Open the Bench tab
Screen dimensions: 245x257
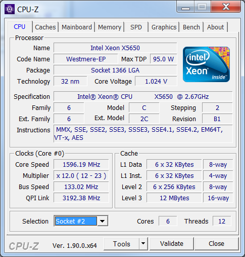[191, 27]
